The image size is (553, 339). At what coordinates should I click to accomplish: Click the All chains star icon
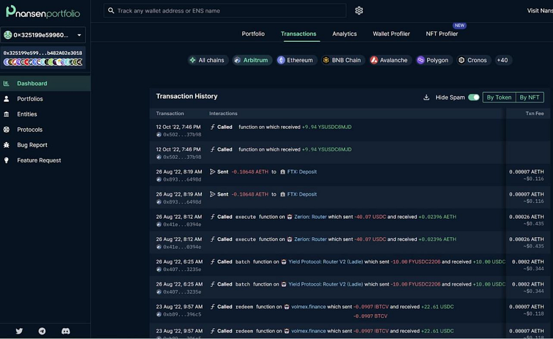193,60
